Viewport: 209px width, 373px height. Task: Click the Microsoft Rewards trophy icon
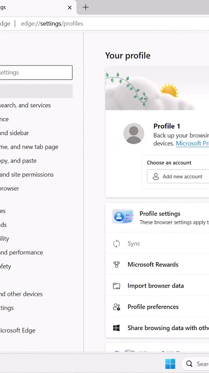coord(116,265)
